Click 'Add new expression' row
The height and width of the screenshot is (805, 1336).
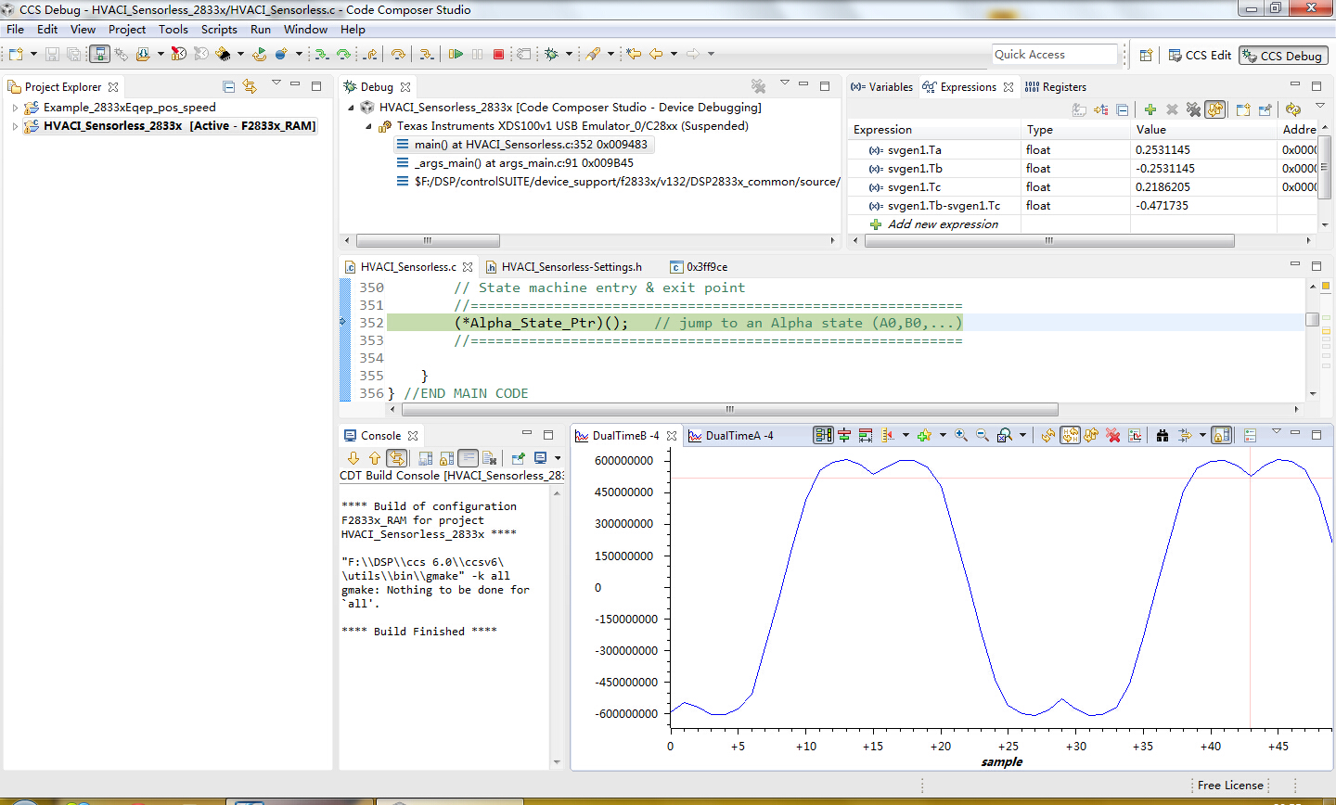tap(943, 224)
